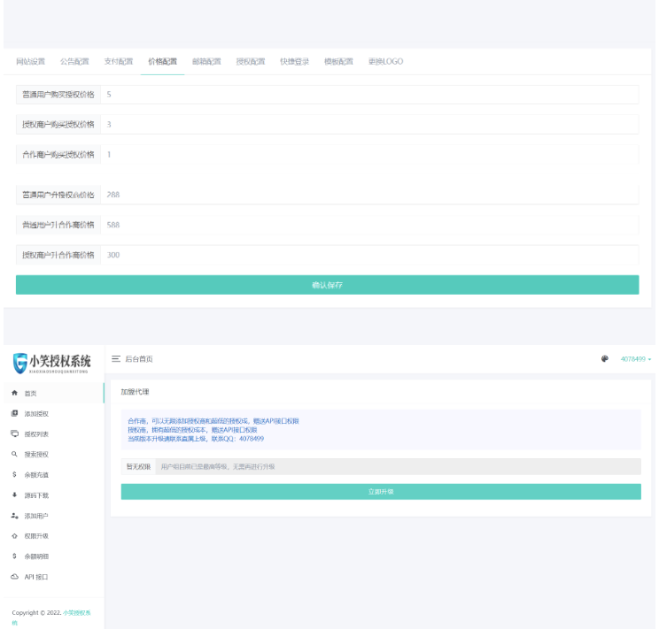Click the 搜索授权 magnifier icon

[x=15, y=454]
